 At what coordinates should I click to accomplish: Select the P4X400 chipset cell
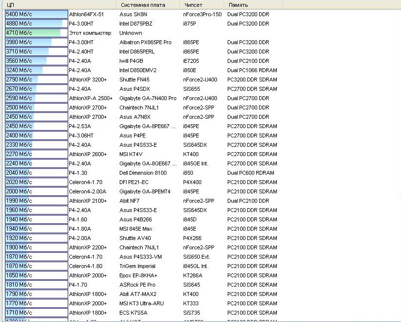[x=192, y=182]
